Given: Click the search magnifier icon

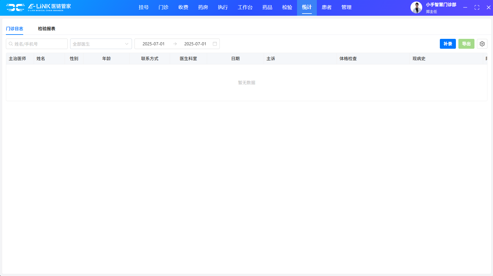Looking at the screenshot, I should coord(11,44).
